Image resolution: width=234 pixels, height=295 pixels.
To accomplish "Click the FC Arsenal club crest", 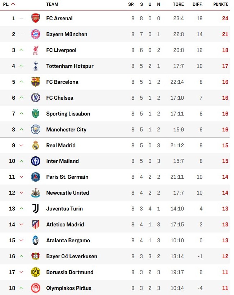I will pyautogui.click(x=36, y=18).
